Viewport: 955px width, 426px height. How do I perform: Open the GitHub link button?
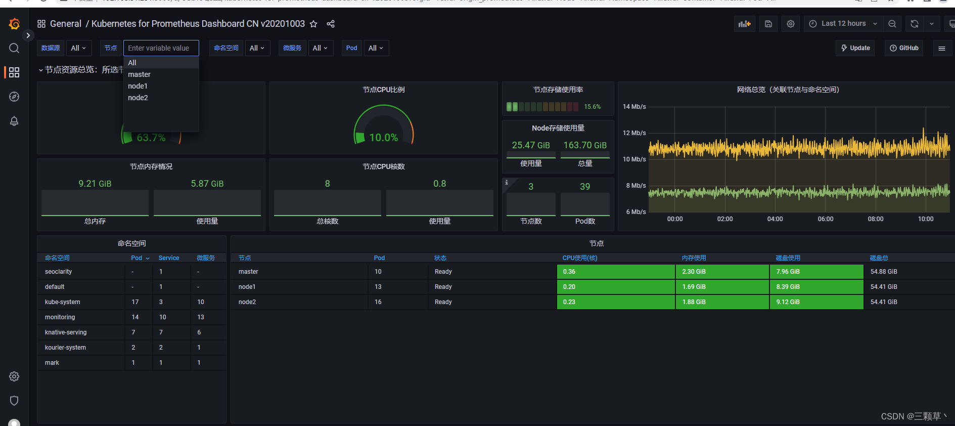[x=904, y=48]
